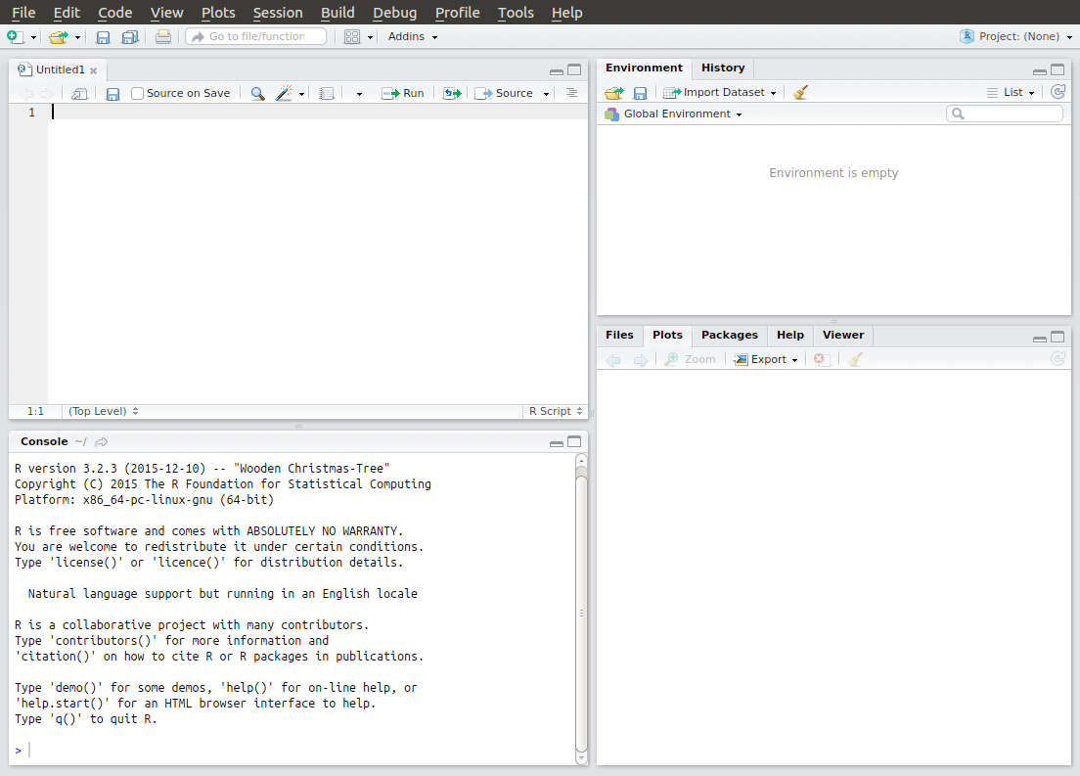Click the console scrollbar
Image resolution: width=1080 pixels, height=776 pixels.
pos(581,610)
